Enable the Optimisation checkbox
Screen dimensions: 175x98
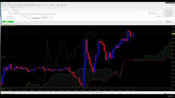pyautogui.click(x=161, y=16)
